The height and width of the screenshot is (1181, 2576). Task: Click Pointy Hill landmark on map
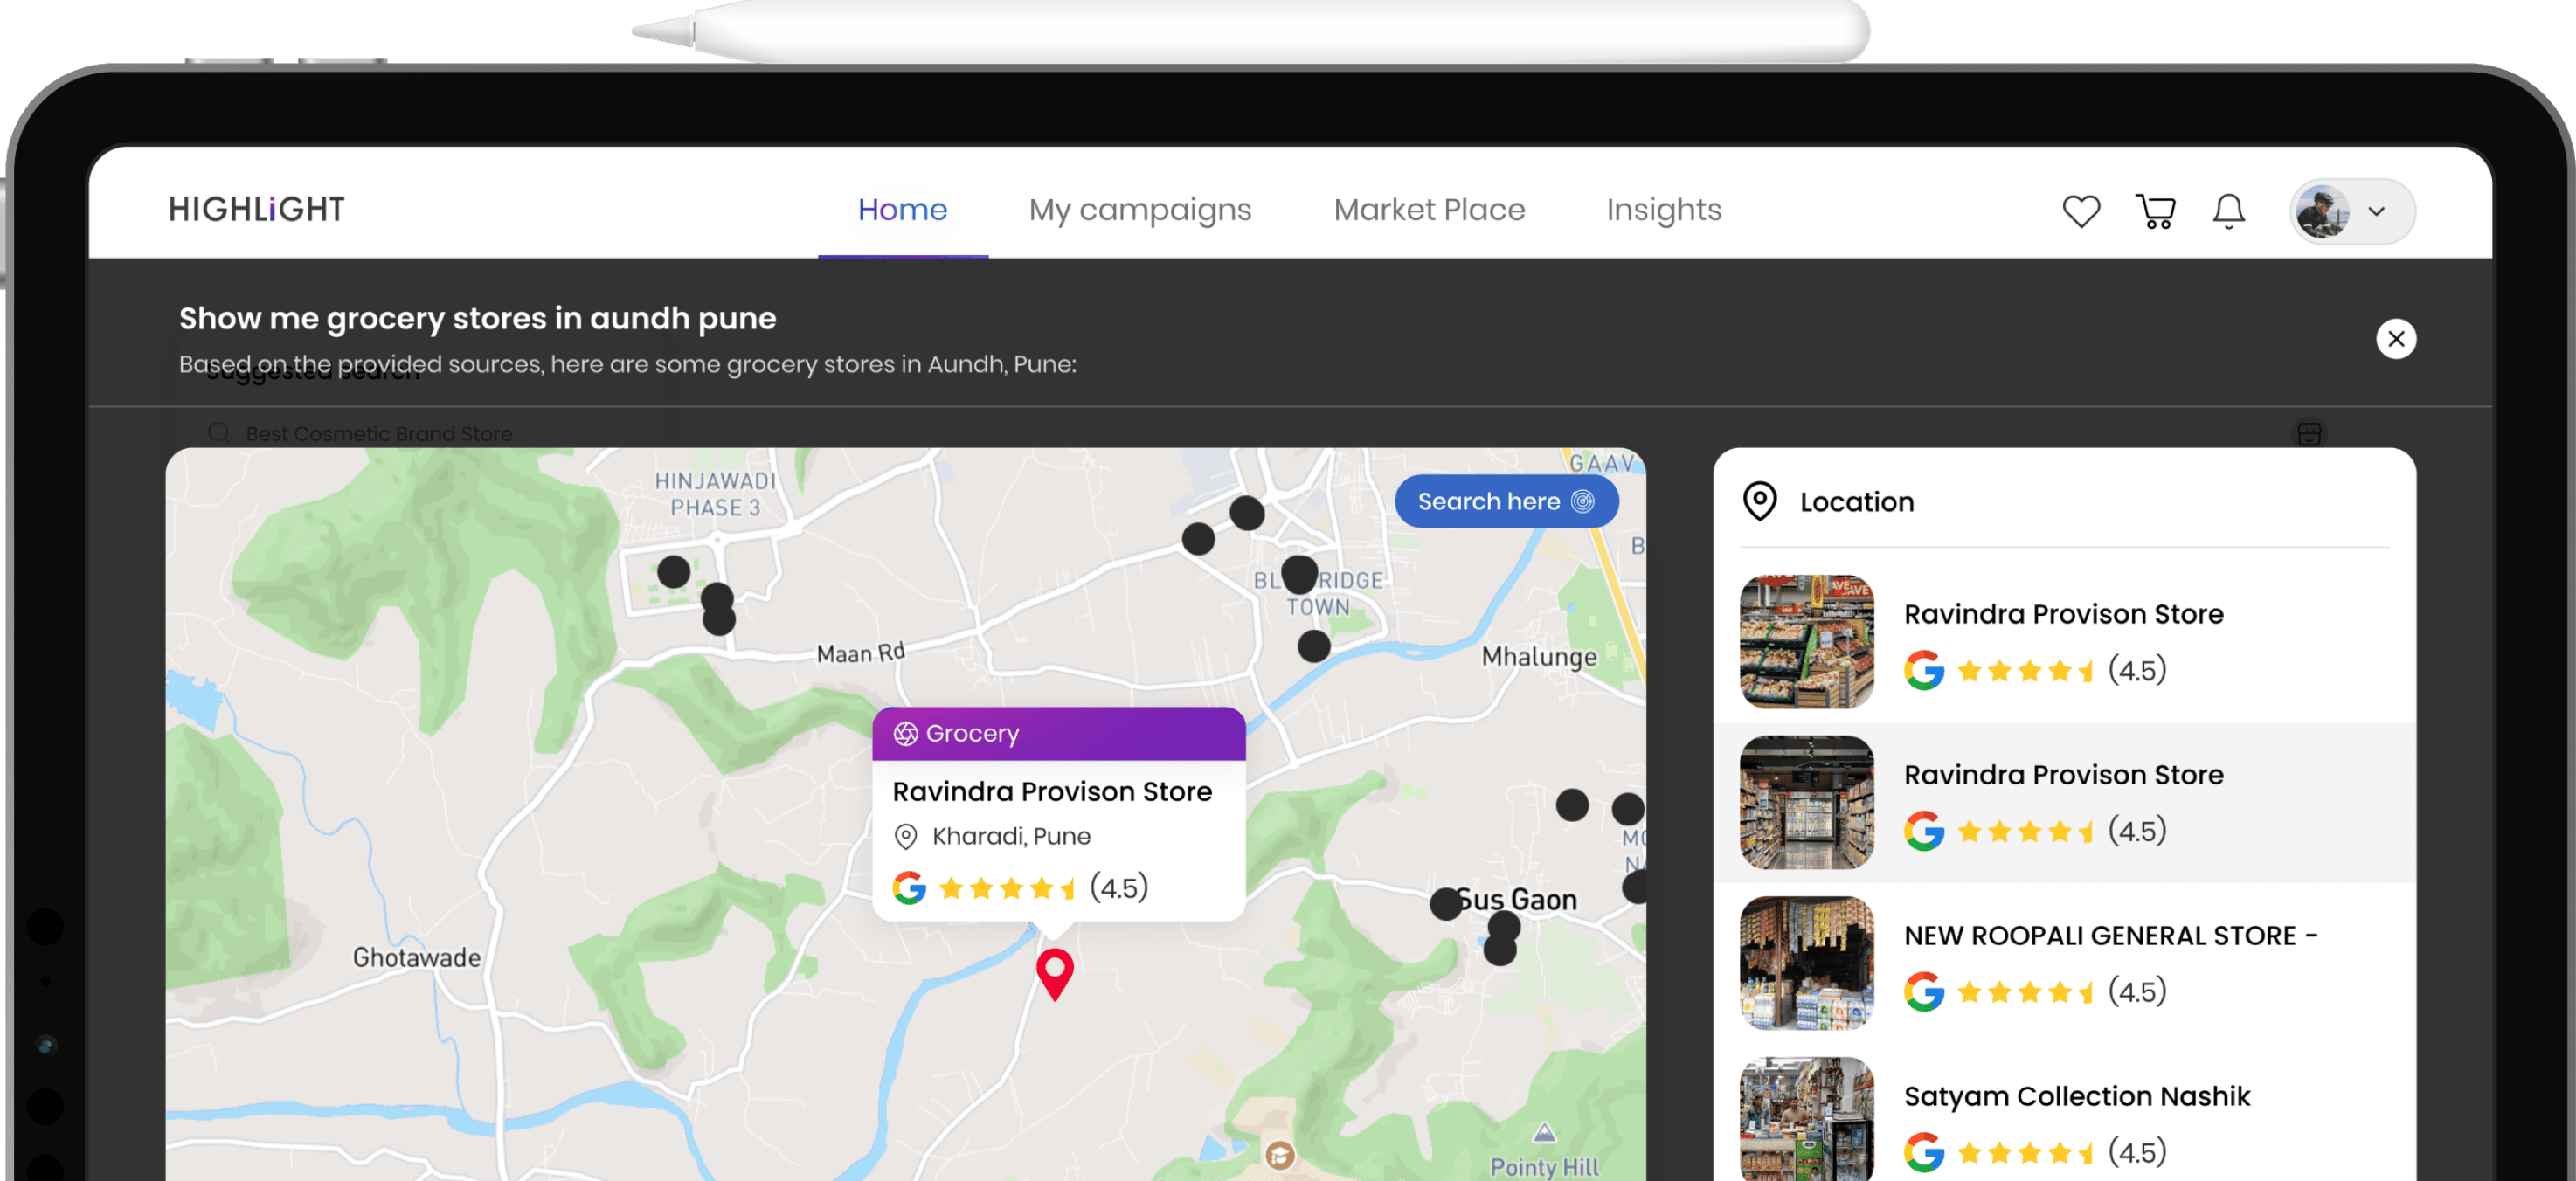pos(1544,1166)
